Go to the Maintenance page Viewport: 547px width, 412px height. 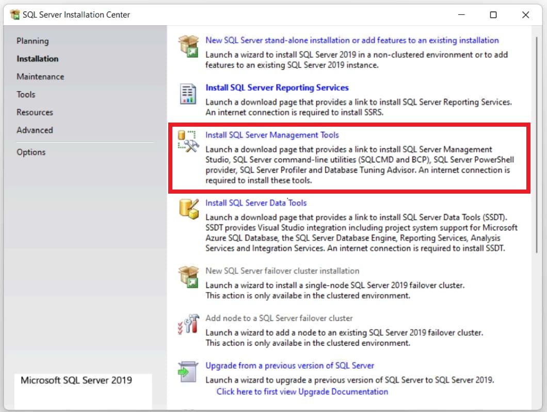coord(40,77)
